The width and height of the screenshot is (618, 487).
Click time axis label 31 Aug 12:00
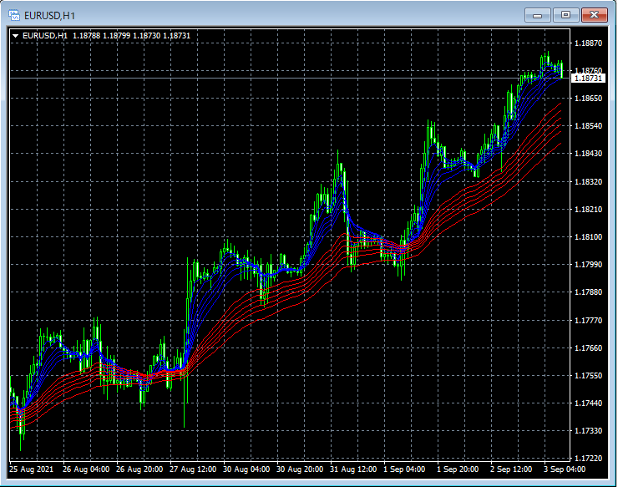(353, 469)
